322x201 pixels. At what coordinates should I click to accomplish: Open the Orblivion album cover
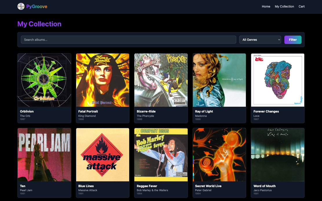pos(44,80)
